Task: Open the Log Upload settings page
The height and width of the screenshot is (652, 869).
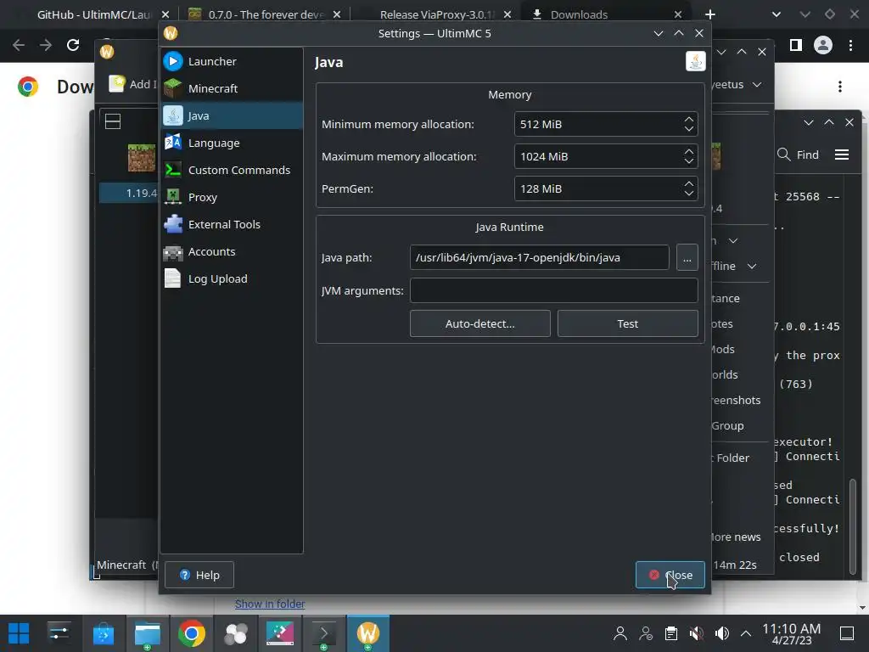Action: coord(231,278)
